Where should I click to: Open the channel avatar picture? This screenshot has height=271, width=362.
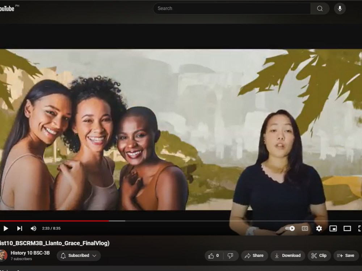point(3,255)
